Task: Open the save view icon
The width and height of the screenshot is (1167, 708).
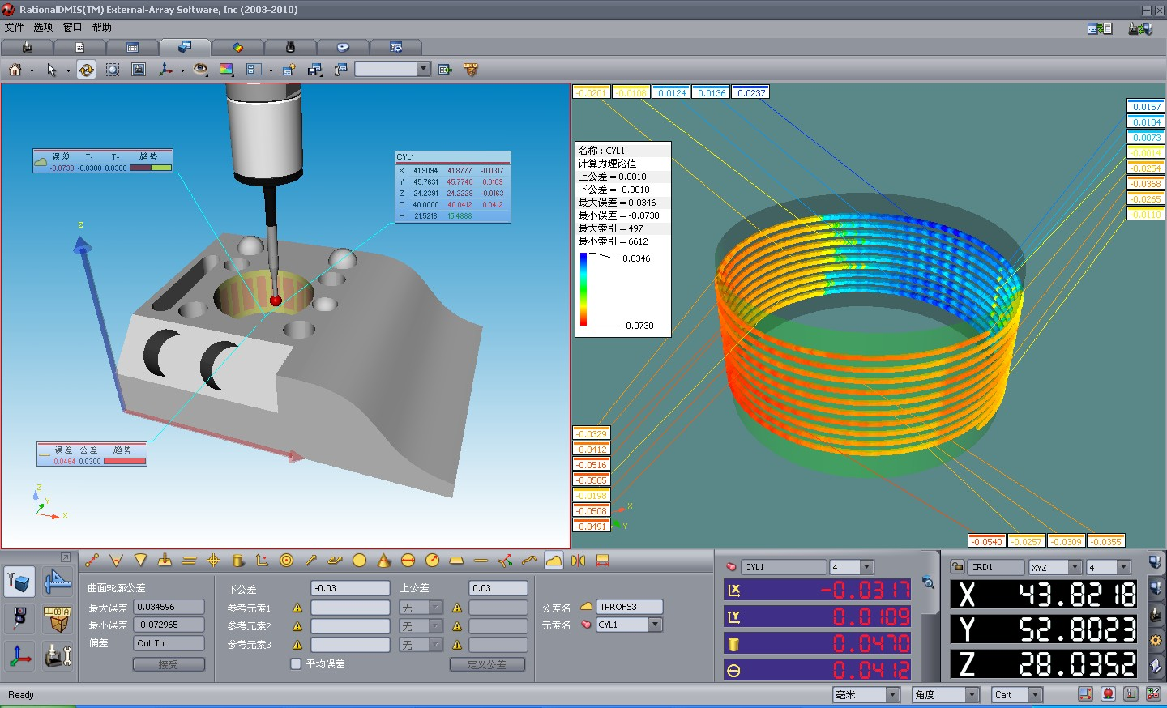Action: [x=315, y=70]
